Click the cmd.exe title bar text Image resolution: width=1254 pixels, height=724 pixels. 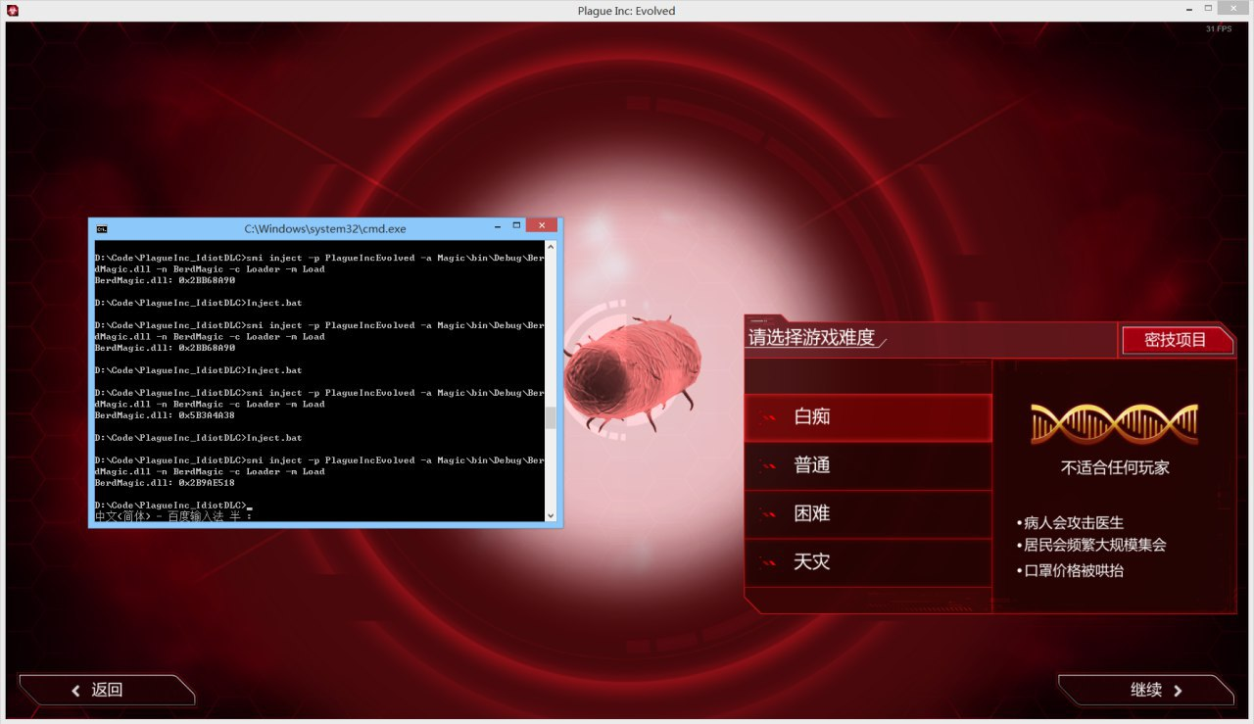[x=324, y=228]
